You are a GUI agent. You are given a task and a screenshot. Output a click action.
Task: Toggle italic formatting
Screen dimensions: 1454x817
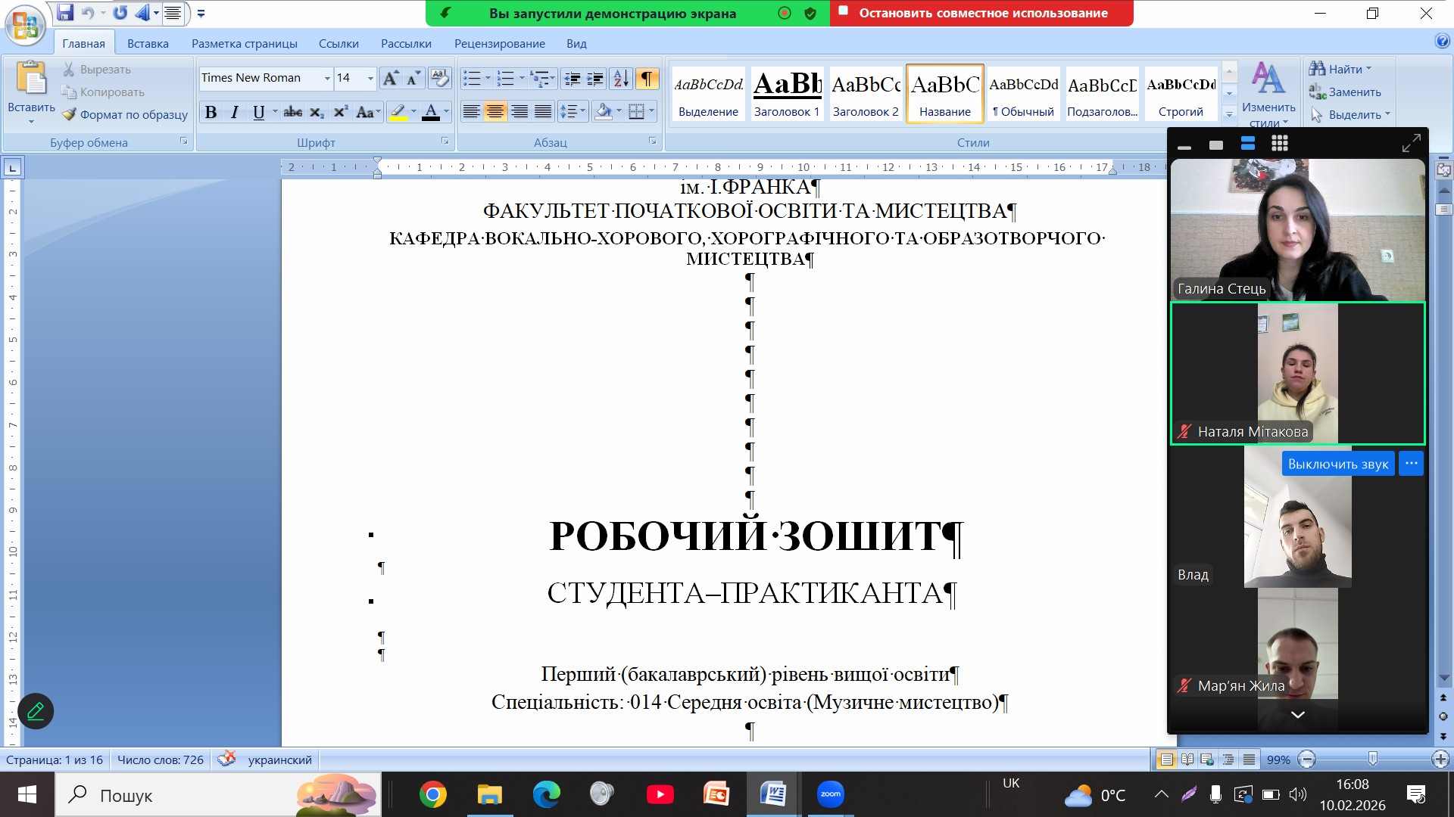pyautogui.click(x=235, y=112)
